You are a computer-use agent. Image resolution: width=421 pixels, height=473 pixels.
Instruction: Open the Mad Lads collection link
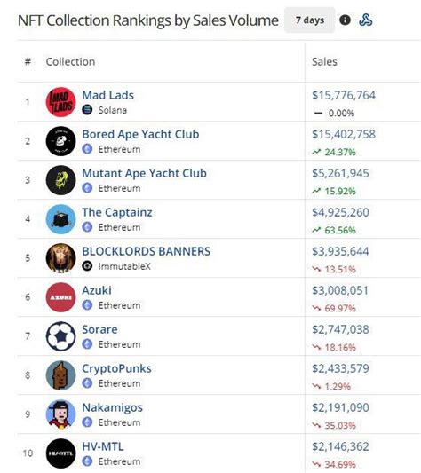click(x=107, y=95)
